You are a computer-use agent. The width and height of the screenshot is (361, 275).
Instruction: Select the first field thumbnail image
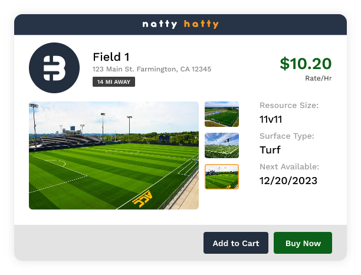(x=222, y=114)
